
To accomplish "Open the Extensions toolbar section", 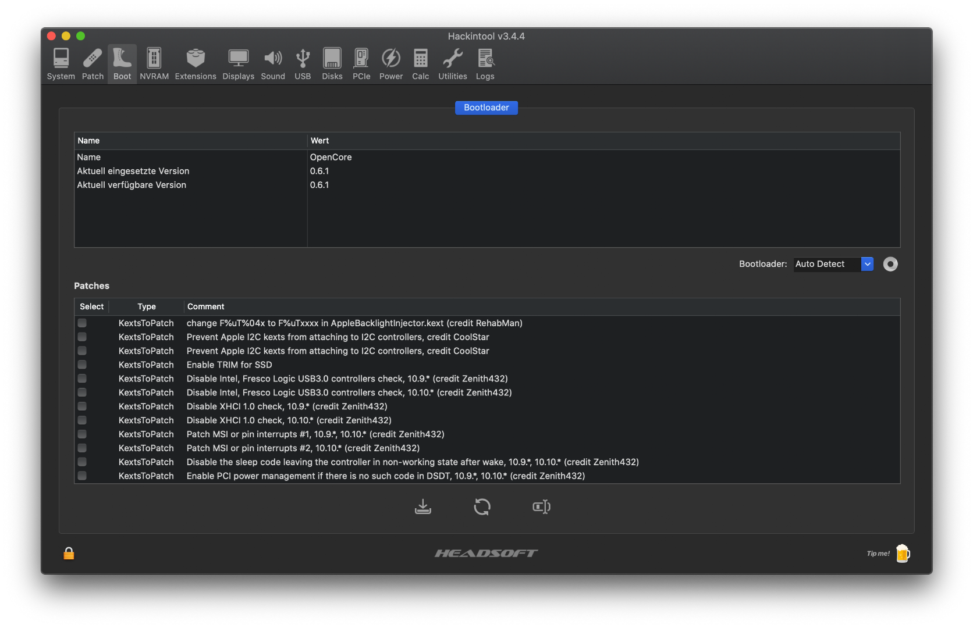I will pyautogui.click(x=196, y=63).
